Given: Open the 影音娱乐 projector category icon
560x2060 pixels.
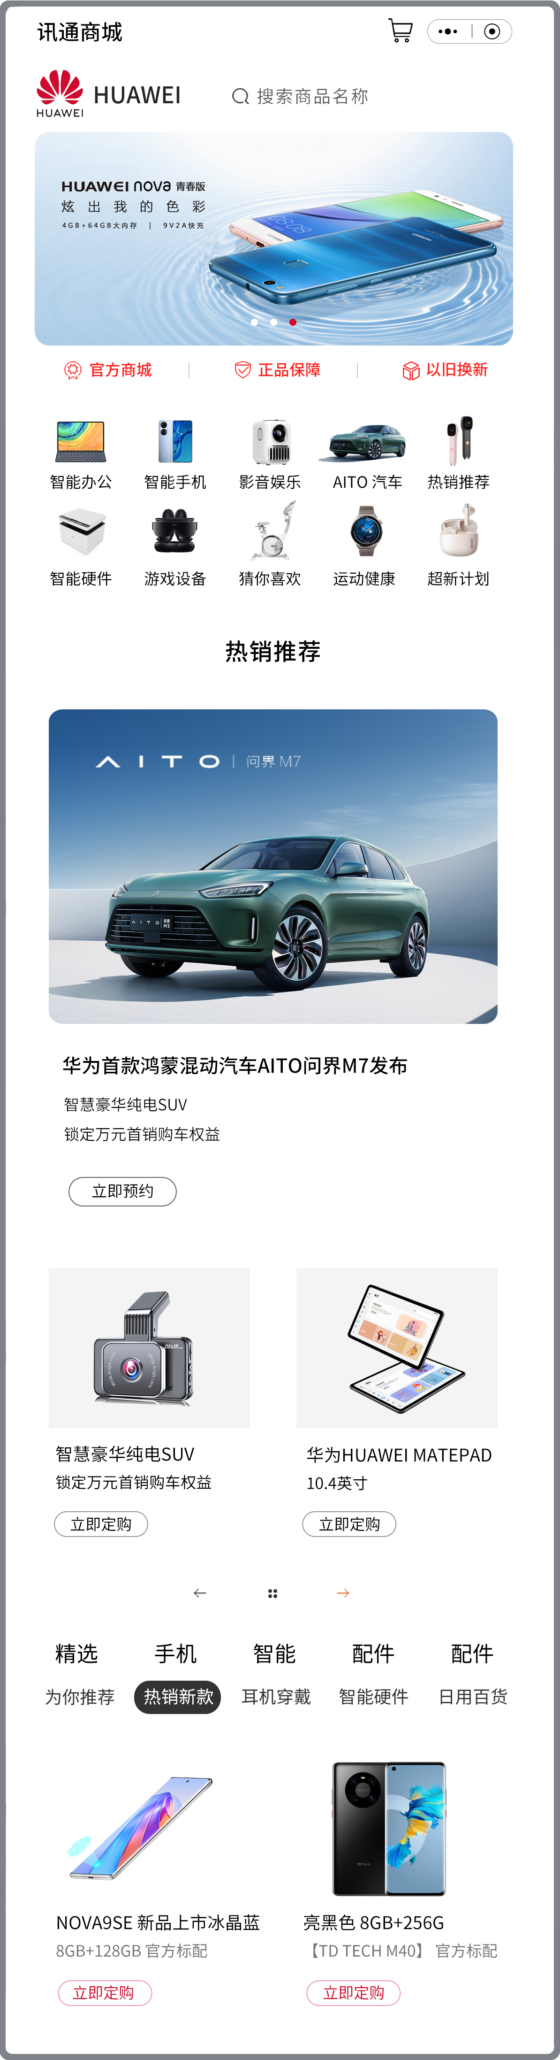Looking at the screenshot, I should (271, 441).
